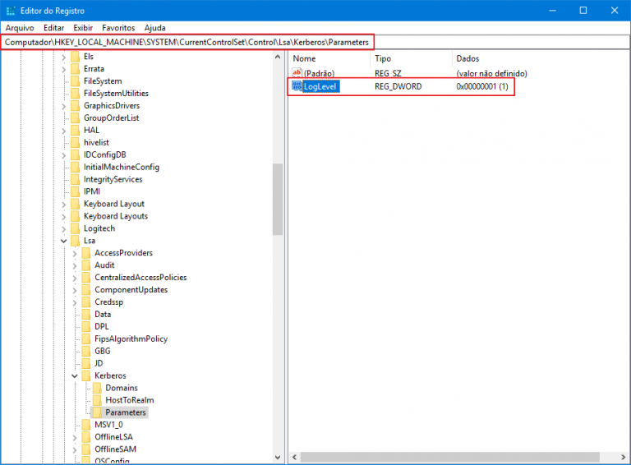
Task: Click the Kerberos folder icon in tree
Action: click(85, 375)
